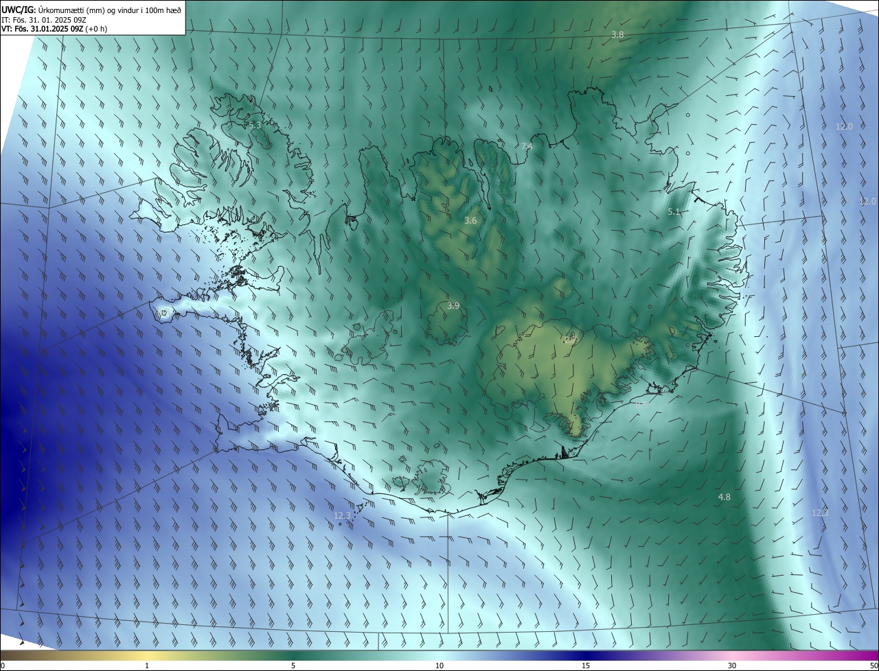Click the "50" tick on the color scale
Image resolution: width=879 pixels, height=671 pixels.
[x=874, y=666]
